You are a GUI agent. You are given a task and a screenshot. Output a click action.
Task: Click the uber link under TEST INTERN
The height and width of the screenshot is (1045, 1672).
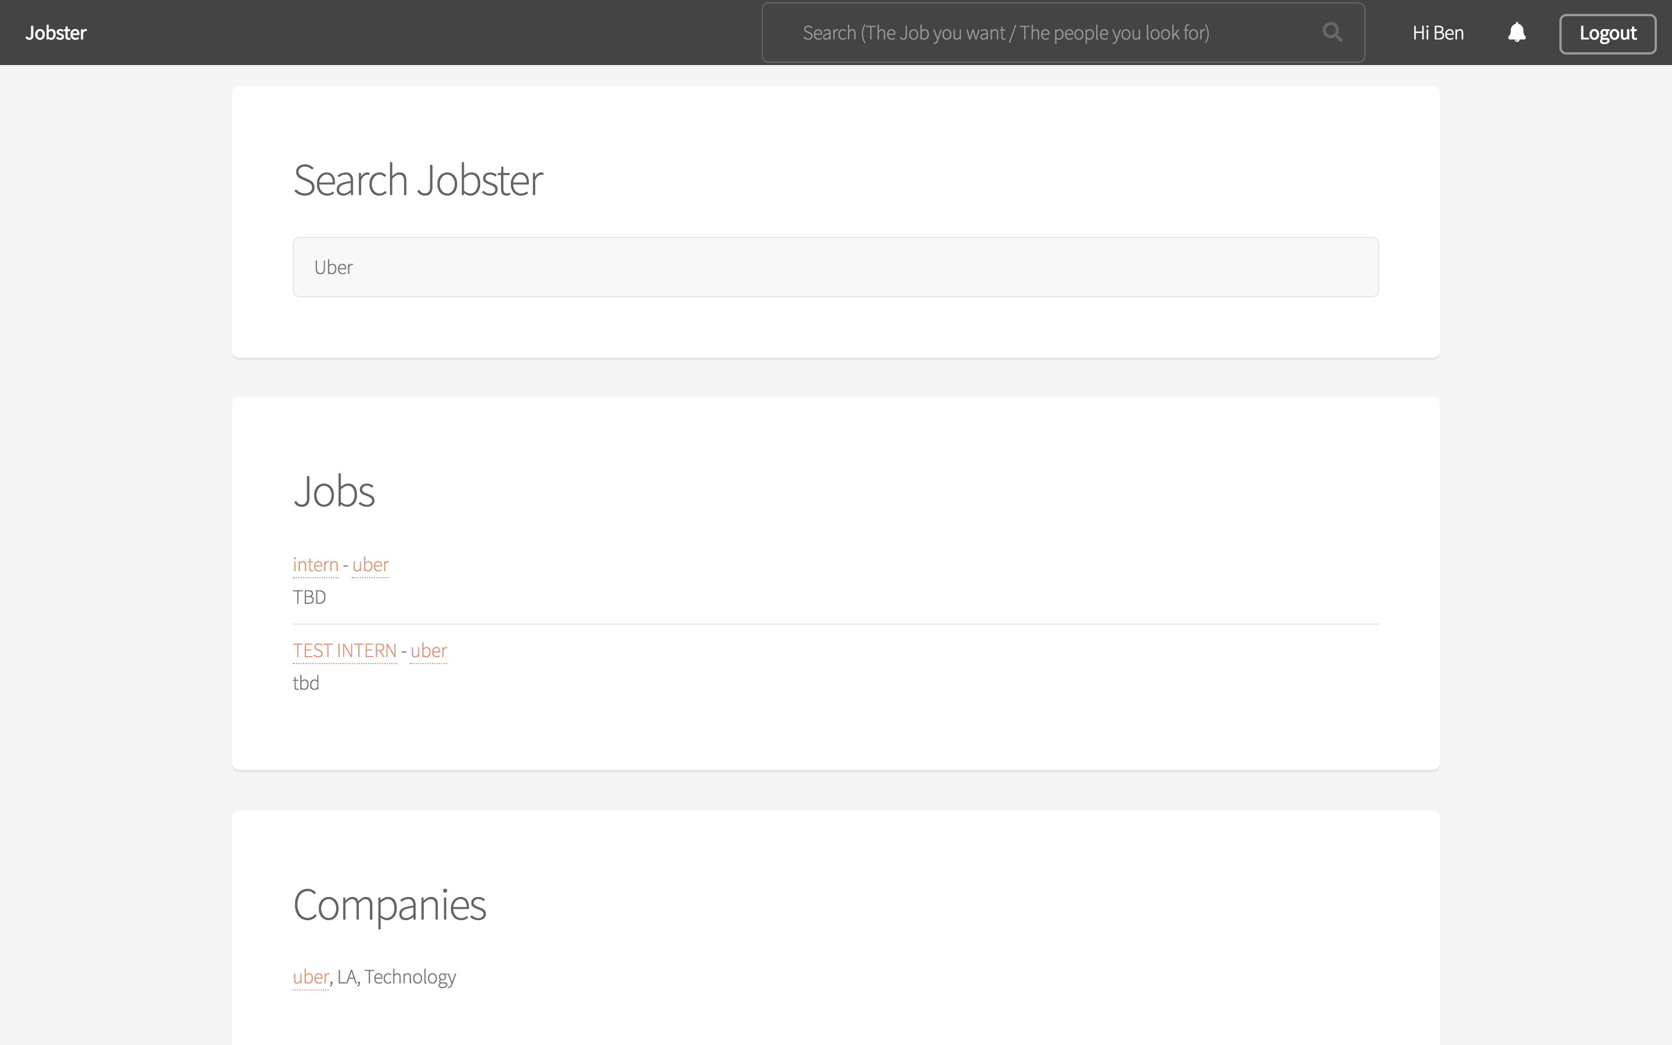pyautogui.click(x=427, y=650)
